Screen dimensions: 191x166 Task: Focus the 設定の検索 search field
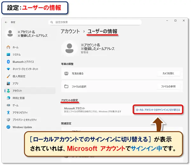(x=95, y=22)
